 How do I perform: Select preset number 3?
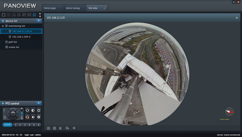[x=24, y=125]
